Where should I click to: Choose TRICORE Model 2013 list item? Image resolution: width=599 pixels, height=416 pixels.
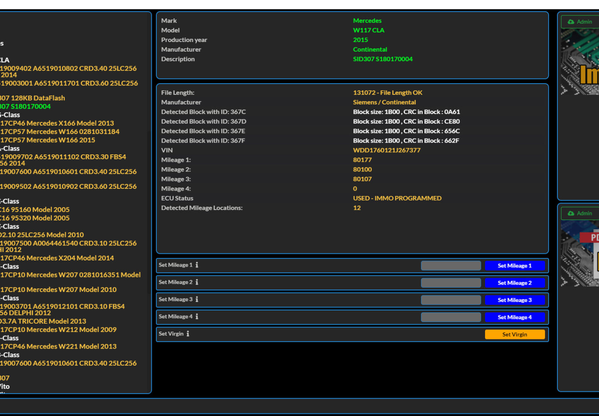pos(43,321)
